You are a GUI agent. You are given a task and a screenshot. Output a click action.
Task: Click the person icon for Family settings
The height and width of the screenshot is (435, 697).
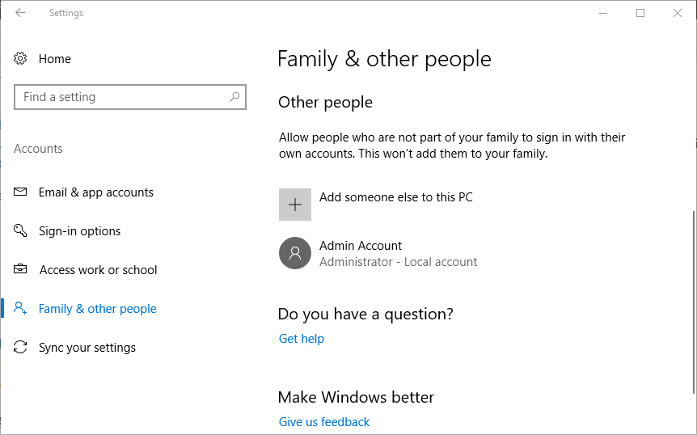[21, 309]
